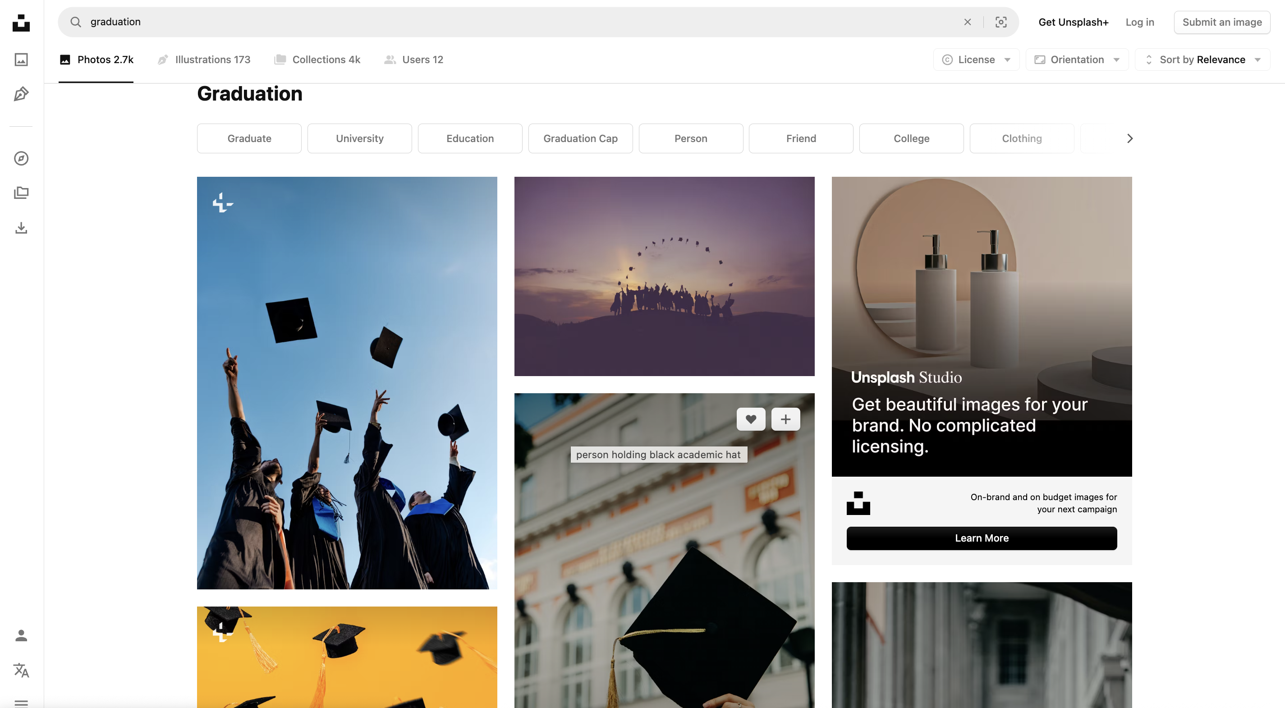Open the Explore compass icon in sidebar
The height and width of the screenshot is (708, 1285).
[x=21, y=159]
